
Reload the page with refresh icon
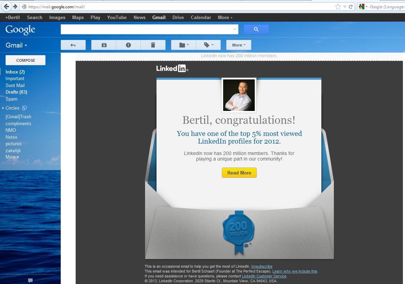click(351, 7)
